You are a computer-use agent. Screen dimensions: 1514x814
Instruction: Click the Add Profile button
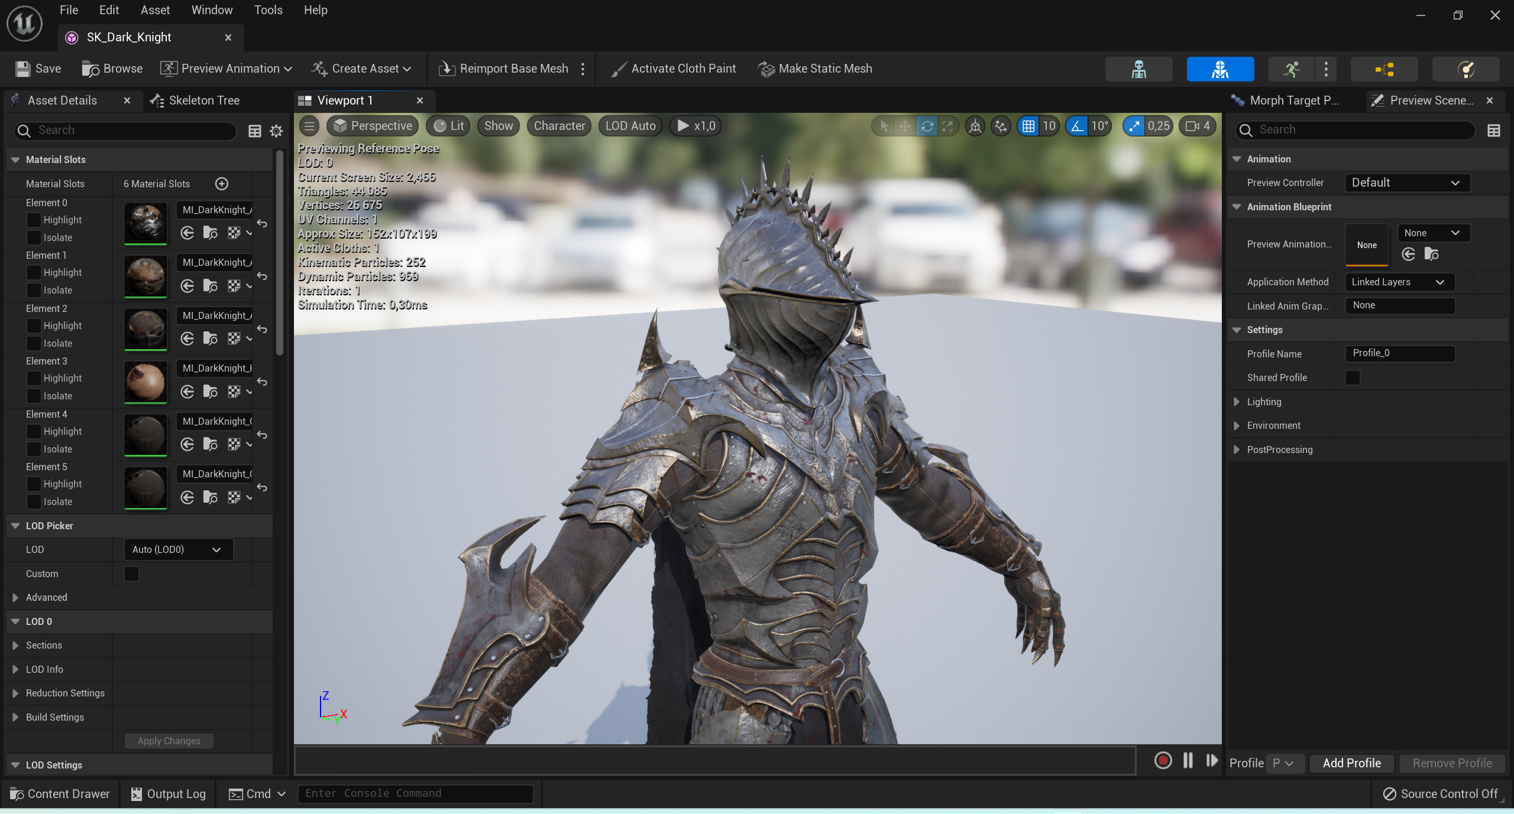1351,763
